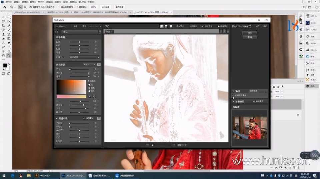Click the 100% button in options bar

(93, 7)
